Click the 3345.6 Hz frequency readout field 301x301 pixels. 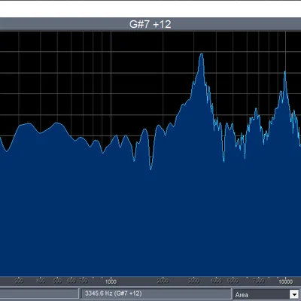point(156,293)
